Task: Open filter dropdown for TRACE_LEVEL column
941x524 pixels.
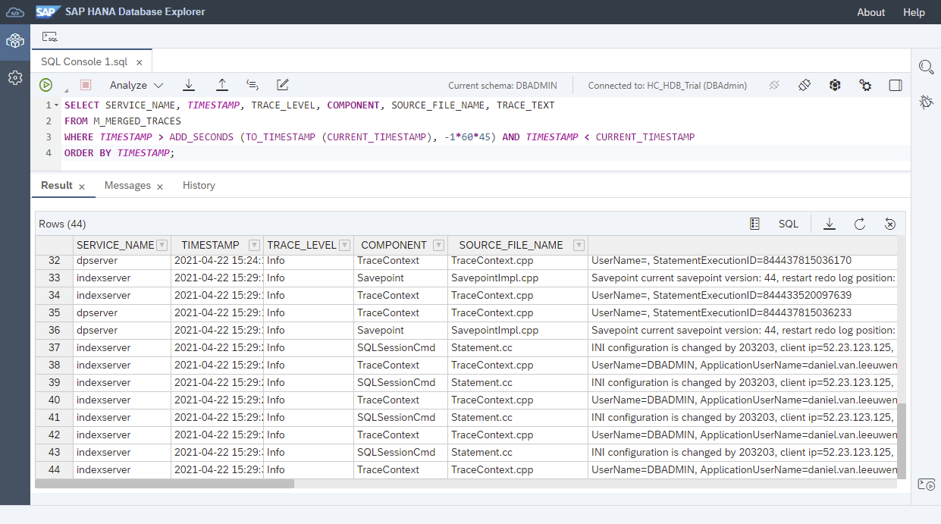Action: 344,245
